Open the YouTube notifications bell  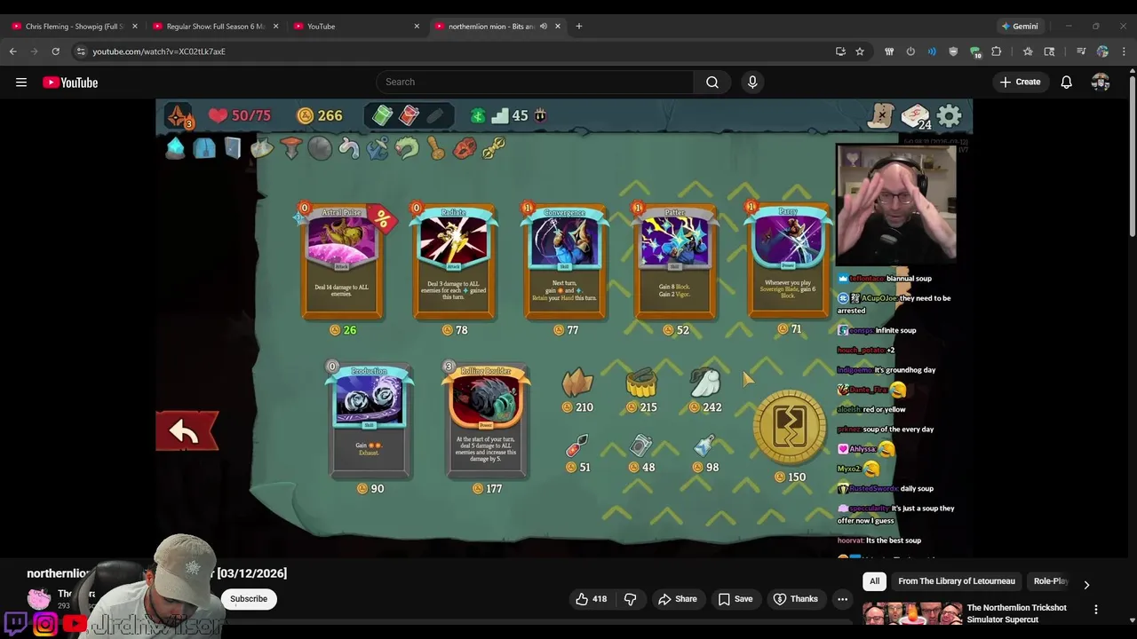click(x=1066, y=83)
